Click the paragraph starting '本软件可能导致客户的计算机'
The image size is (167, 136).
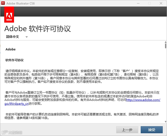(x=82, y=116)
